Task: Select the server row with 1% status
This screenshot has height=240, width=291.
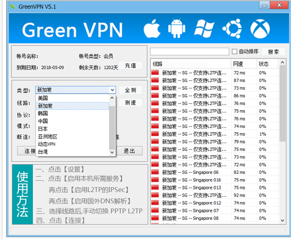Action: 215,134
